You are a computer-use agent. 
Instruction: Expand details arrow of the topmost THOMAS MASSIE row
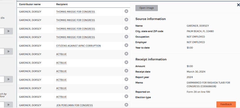tap(126, 11)
